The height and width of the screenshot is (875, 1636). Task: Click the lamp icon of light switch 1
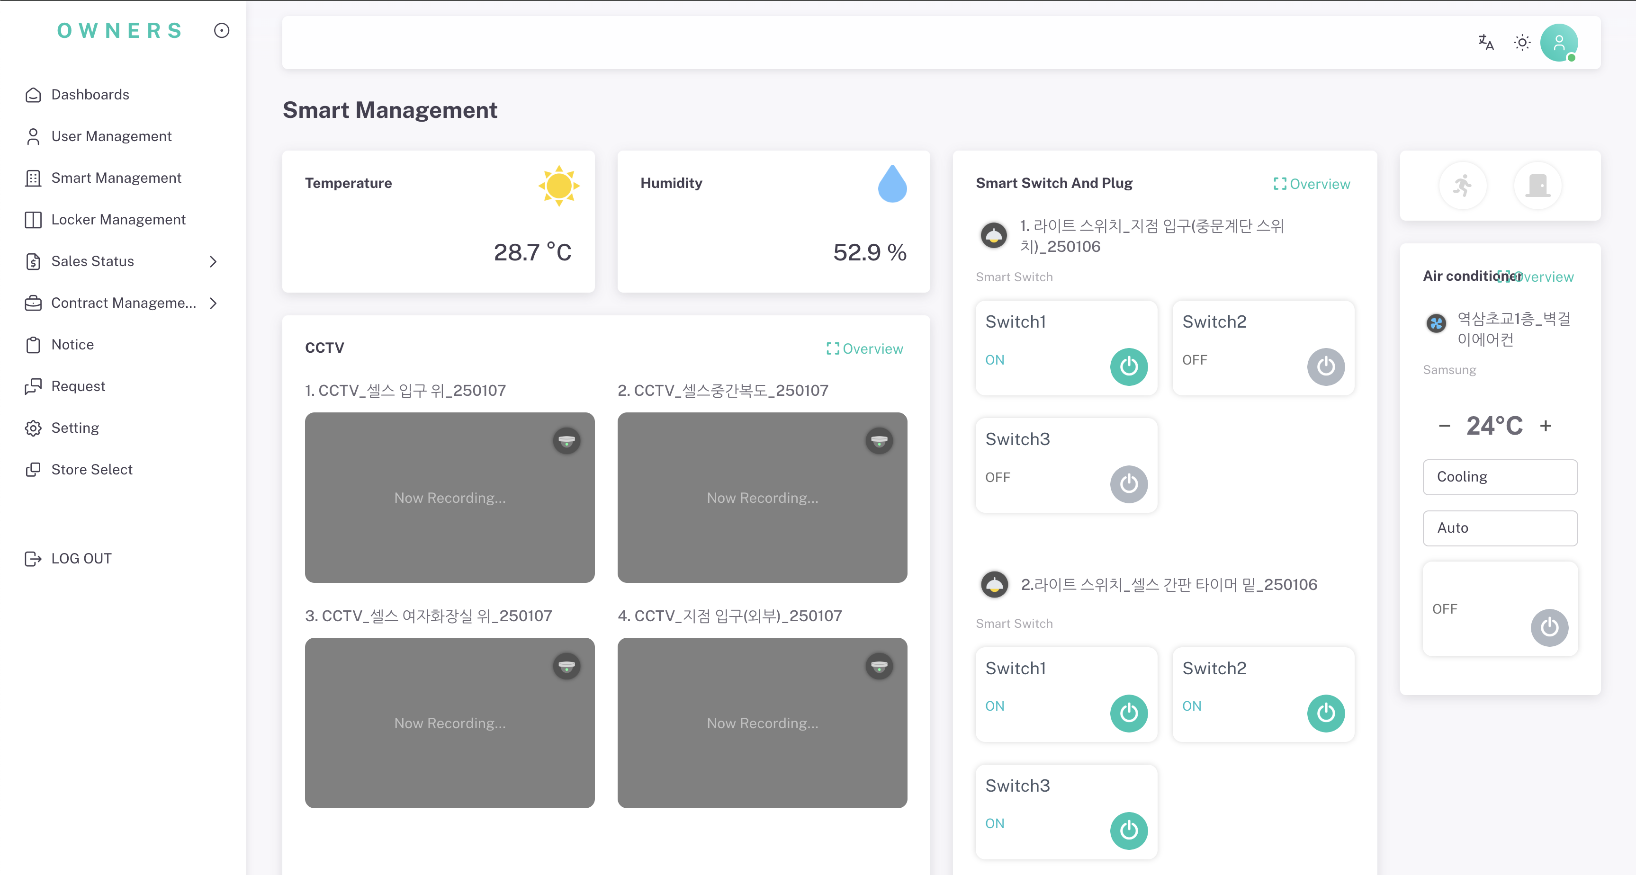(x=994, y=236)
